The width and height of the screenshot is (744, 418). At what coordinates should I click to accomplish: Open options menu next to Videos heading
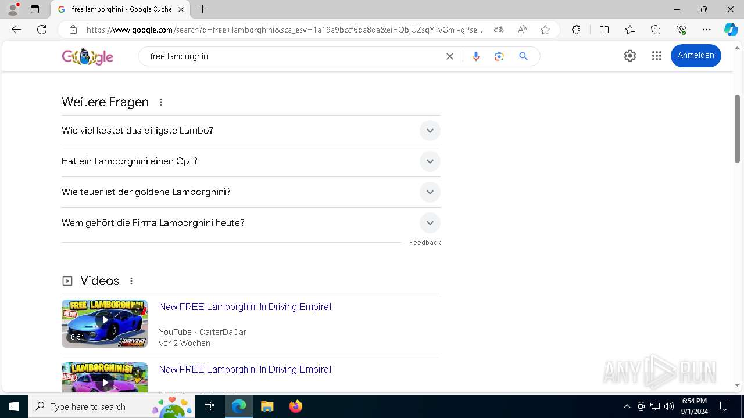pyautogui.click(x=131, y=281)
